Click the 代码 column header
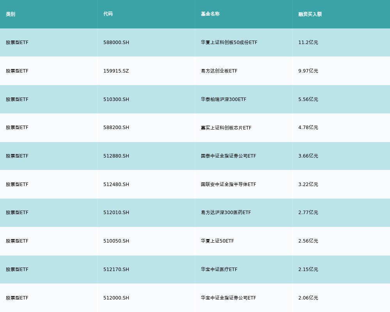The height and width of the screenshot is (312, 390). click(x=108, y=14)
